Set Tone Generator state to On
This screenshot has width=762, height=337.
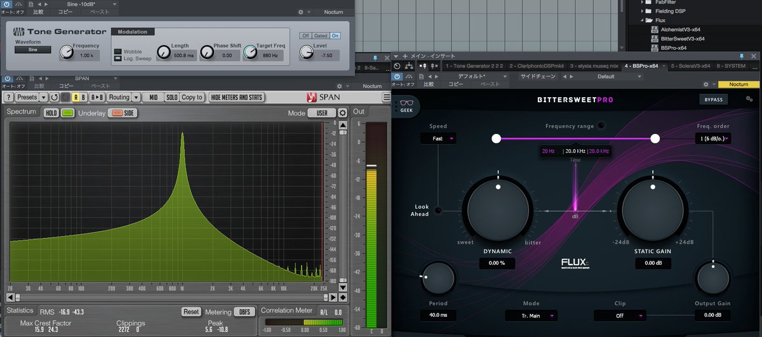tap(335, 36)
